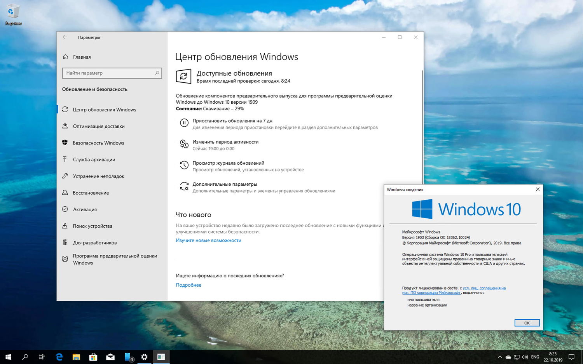
Task: Open the taskbar clock showing 22.10.2019
Action: click(553, 357)
